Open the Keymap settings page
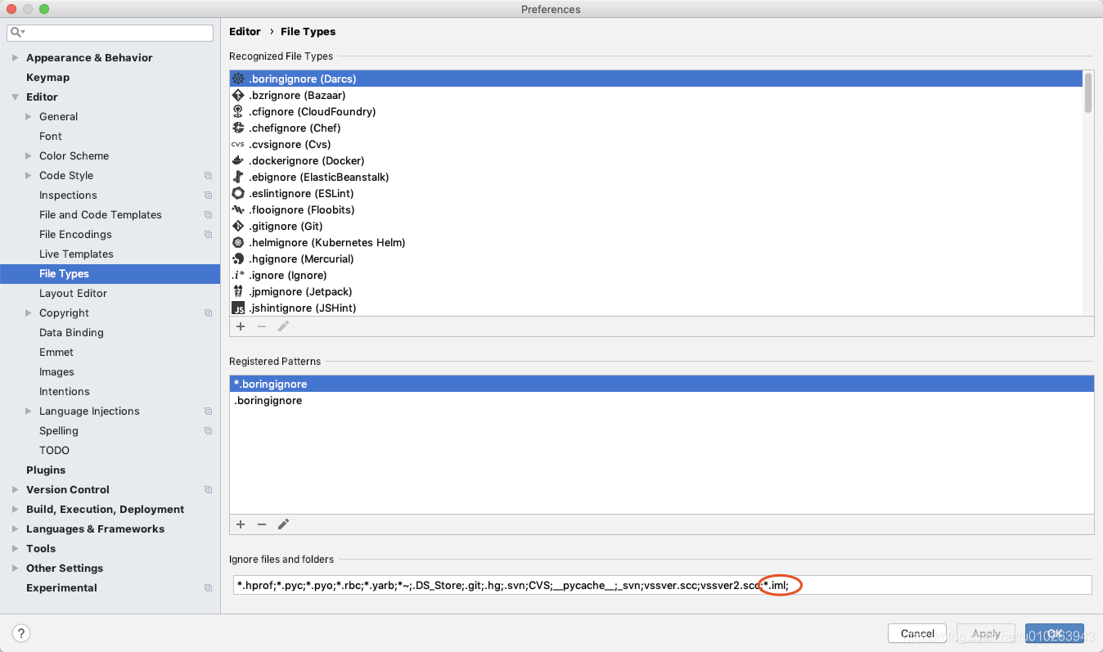Screen dimensions: 1103x652 coord(47,77)
